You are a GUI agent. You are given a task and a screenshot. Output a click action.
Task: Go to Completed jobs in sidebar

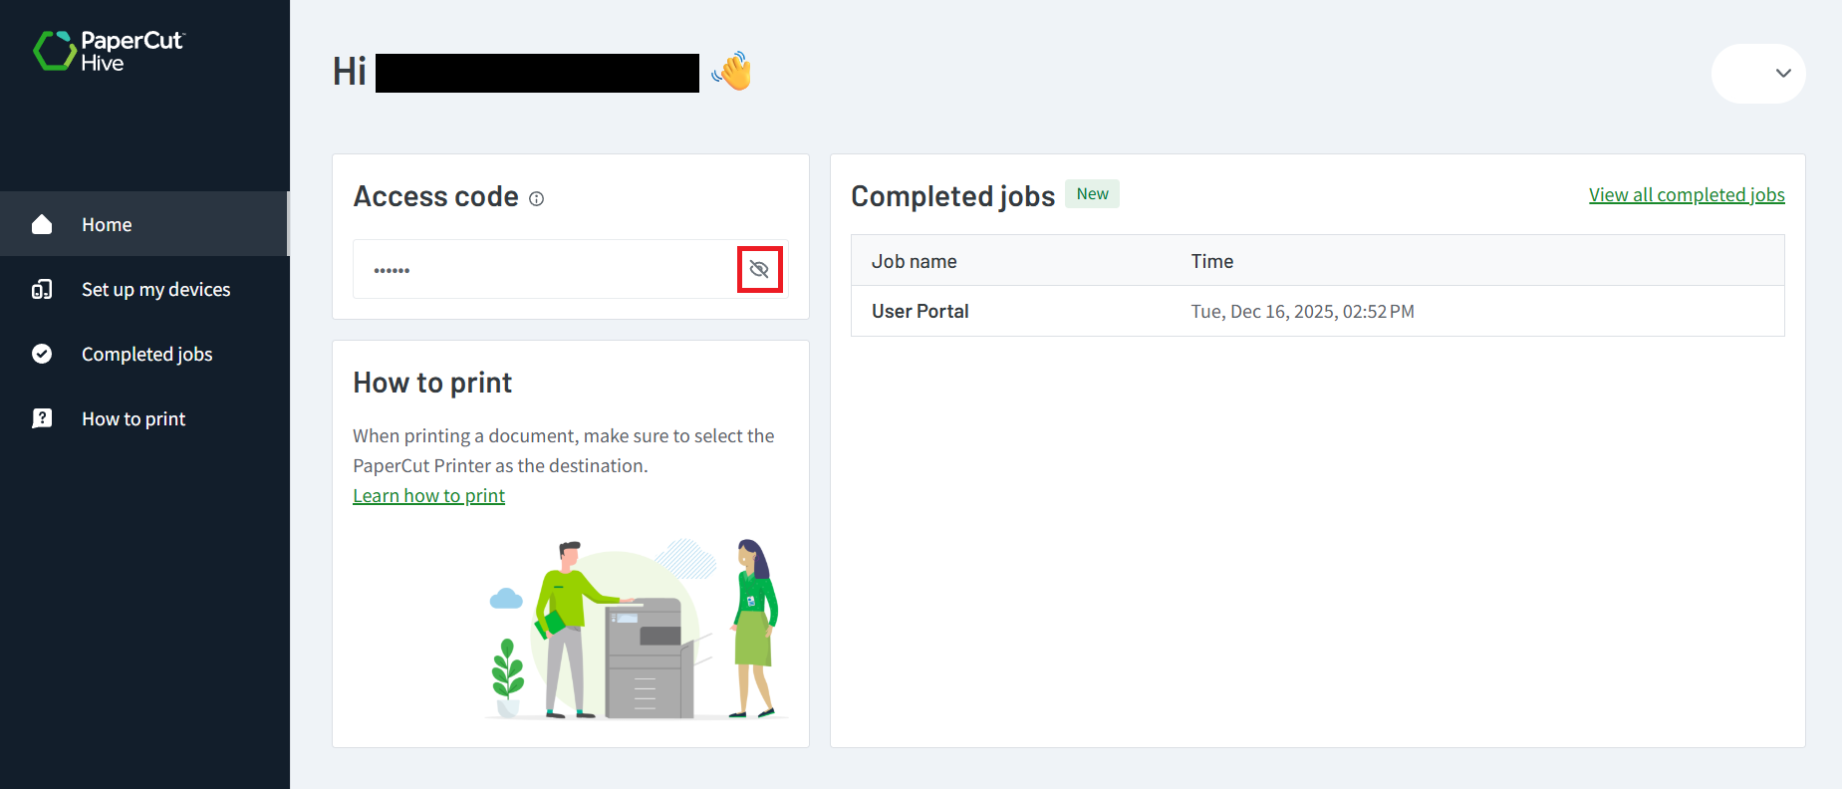[x=146, y=355]
